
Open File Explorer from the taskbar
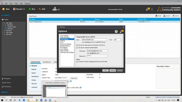tap(28, 100)
